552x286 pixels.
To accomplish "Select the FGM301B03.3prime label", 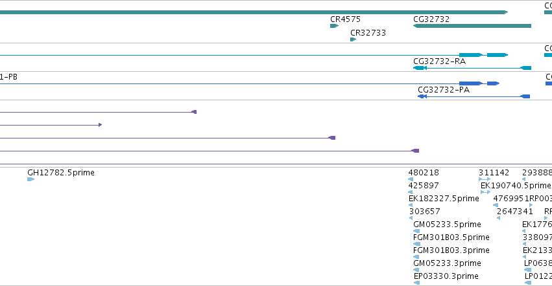I will [x=451, y=250].
